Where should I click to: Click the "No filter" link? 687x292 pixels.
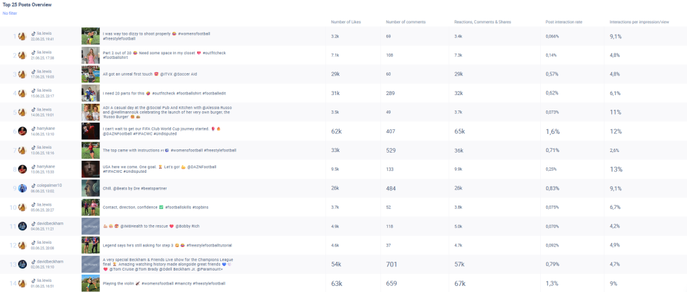tap(9, 13)
